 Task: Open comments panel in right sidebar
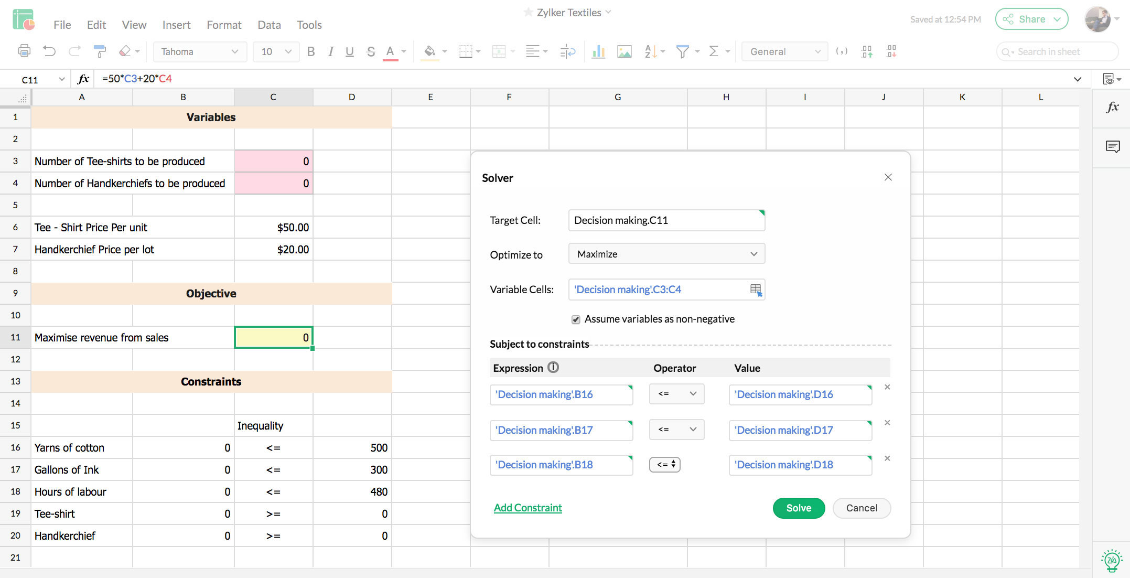[x=1112, y=146]
